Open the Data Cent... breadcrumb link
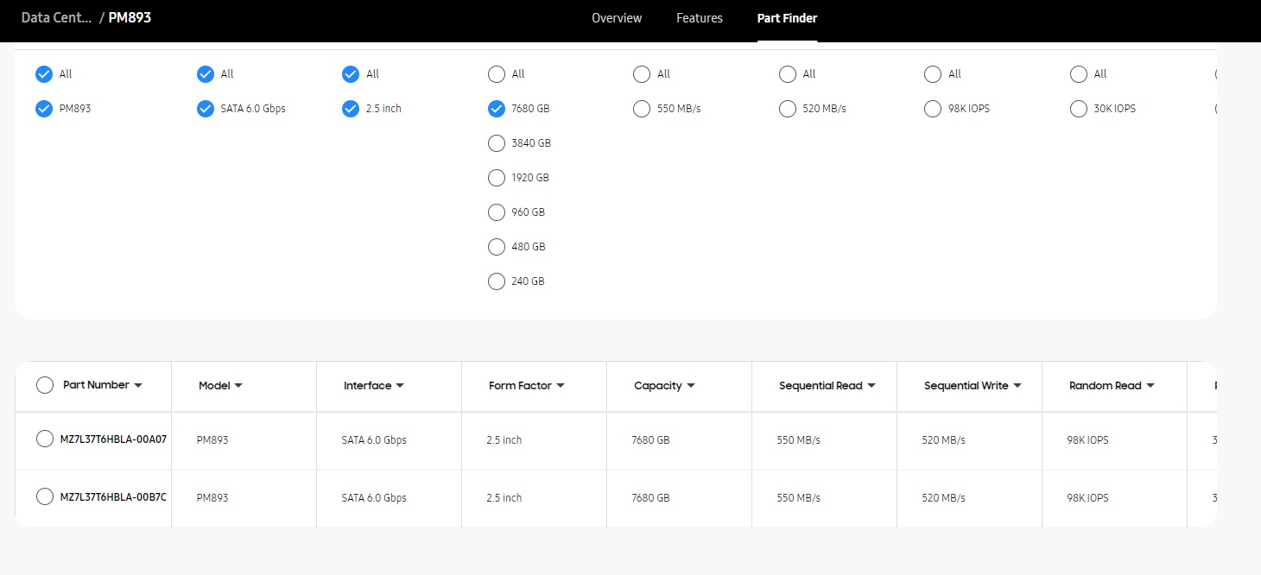This screenshot has width=1261, height=575. point(56,17)
